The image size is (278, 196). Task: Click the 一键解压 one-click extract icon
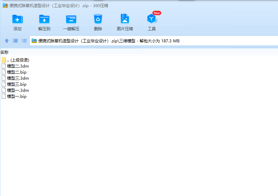(71, 19)
